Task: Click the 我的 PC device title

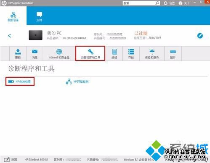Action: [x=54, y=33]
